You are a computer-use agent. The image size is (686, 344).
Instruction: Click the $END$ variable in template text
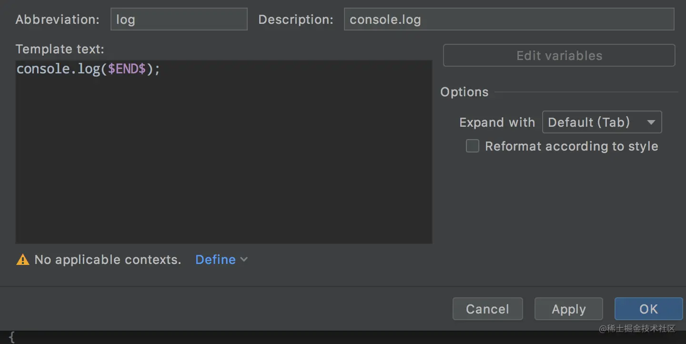[127, 69]
